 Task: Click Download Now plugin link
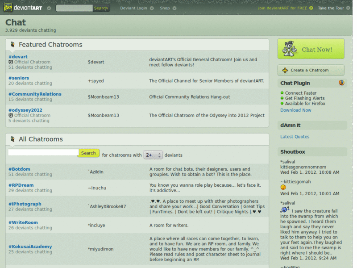296,110
